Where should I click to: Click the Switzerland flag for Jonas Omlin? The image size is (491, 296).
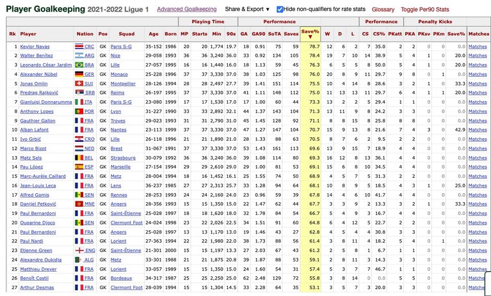(79, 84)
